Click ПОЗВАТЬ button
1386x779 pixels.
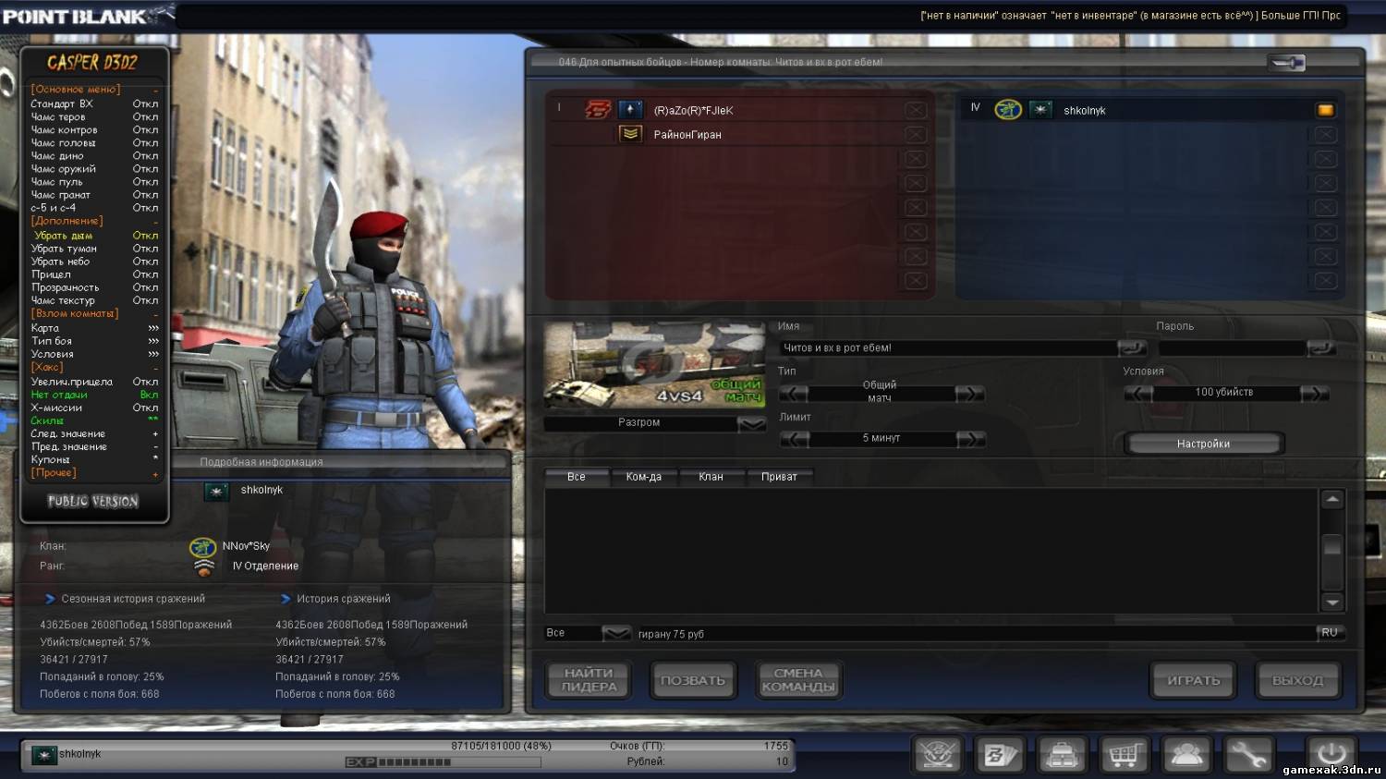(693, 680)
